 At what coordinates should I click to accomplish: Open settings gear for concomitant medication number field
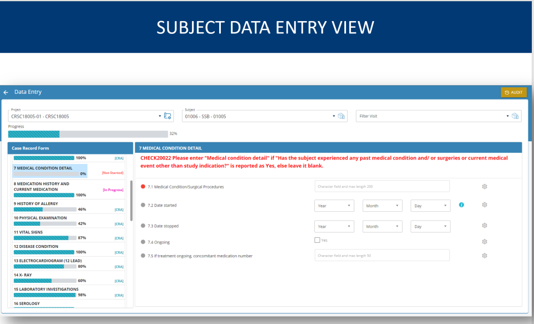(x=484, y=255)
